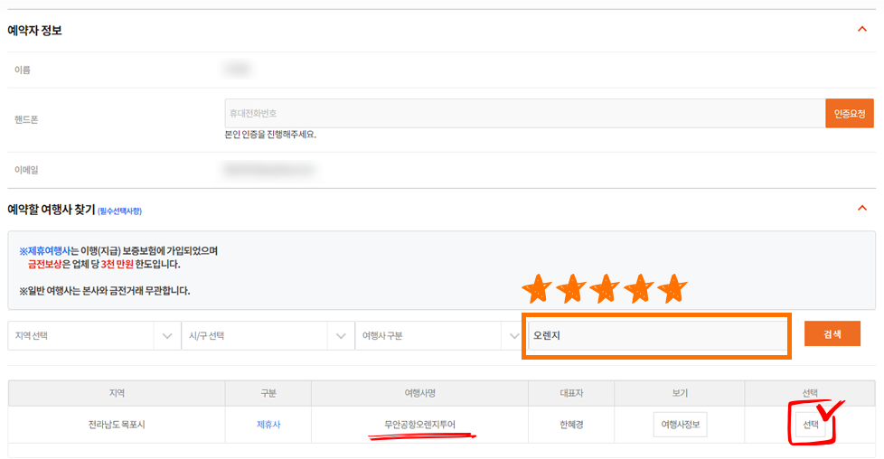Image resolution: width=884 pixels, height=459 pixels.
Task: Collapse the 예약할 여행사 찾기 section chevron
Action: [861, 209]
